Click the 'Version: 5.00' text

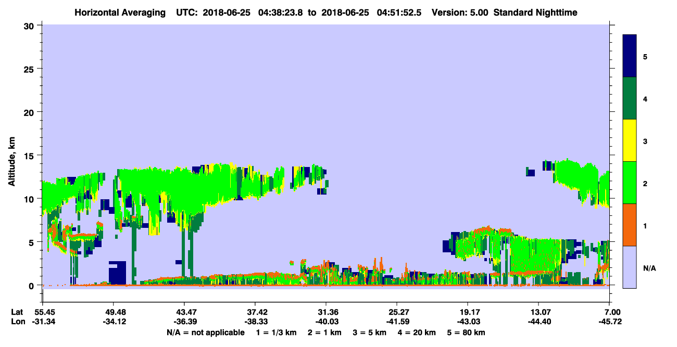[x=459, y=12]
